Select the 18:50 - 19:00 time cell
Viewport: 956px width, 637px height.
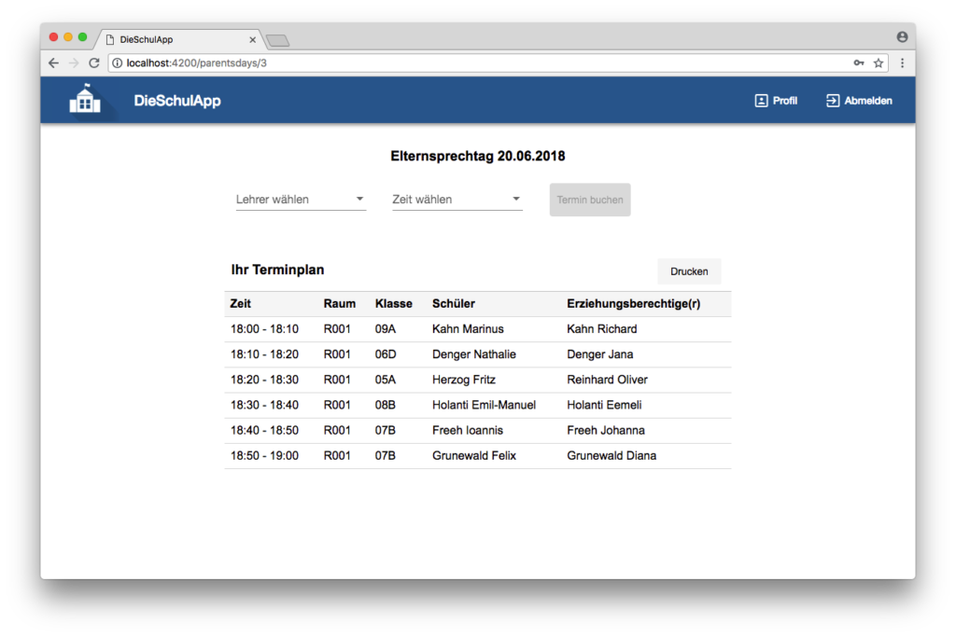(264, 455)
